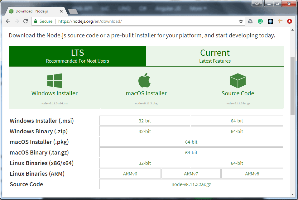The width and height of the screenshot is (298, 200).
Task: Click the Source Code cube icon
Action: point(238,80)
